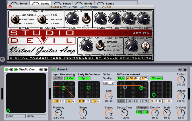The height and width of the screenshot is (121, 192).
Task: Open the About link on Studio Devil
Action: click(x=141, y=33)
